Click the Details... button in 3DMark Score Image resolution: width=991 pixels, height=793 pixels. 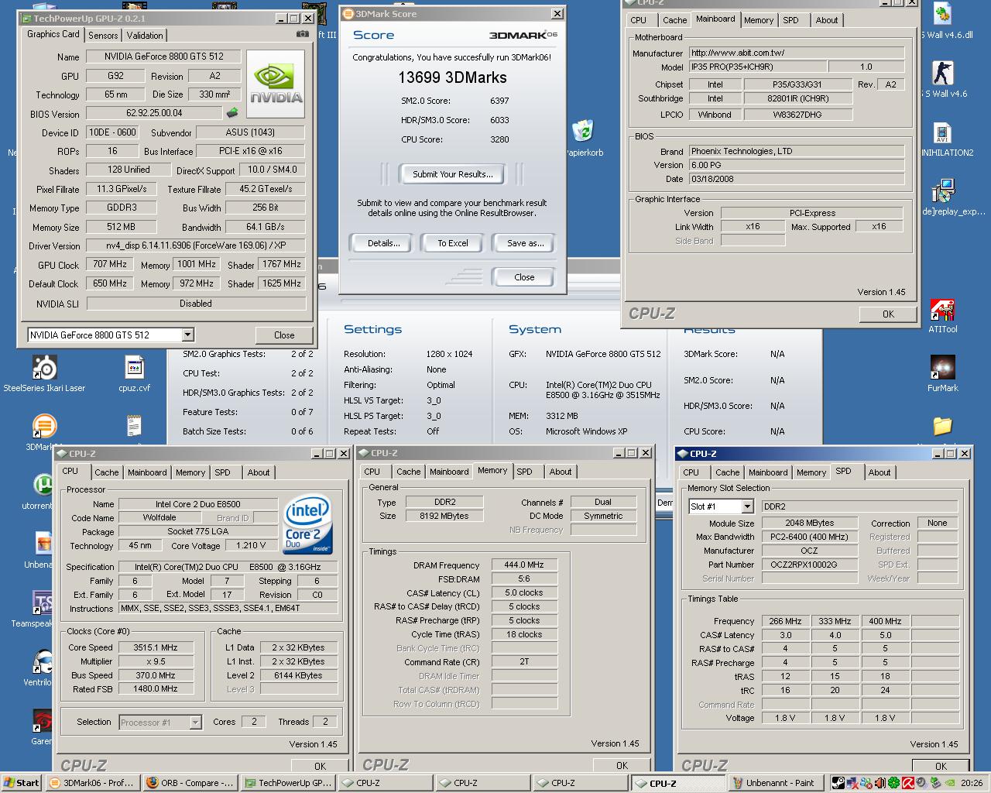coord(383,243)
